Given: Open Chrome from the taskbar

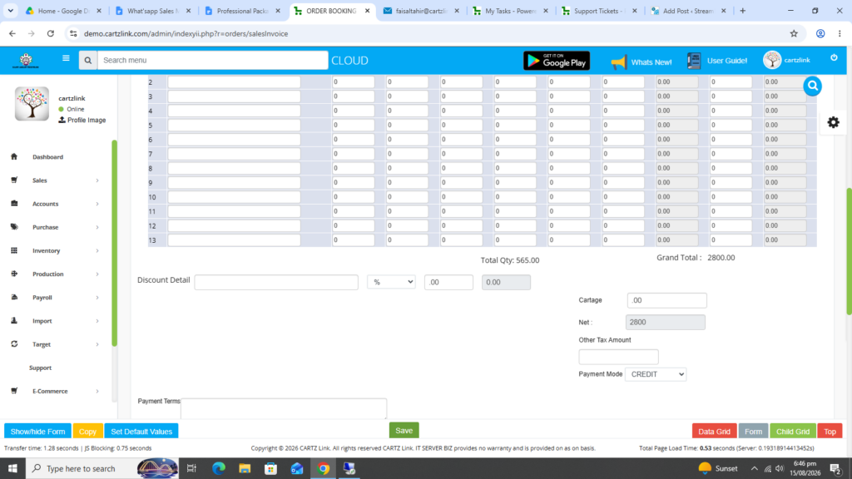Looking at the screenshot, I should point(324,468).
